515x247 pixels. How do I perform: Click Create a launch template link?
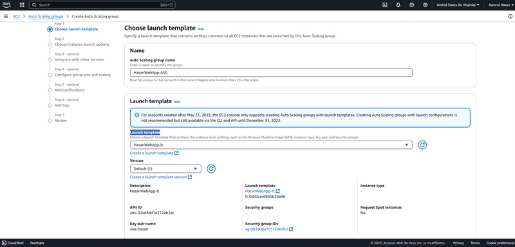151,153
